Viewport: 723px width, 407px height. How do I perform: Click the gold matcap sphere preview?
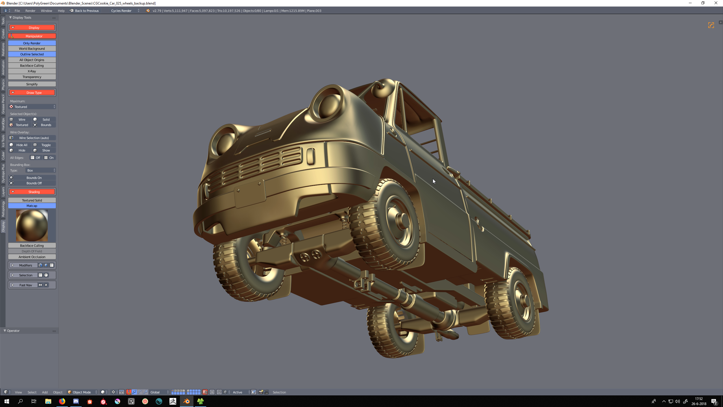pos(32,225)
